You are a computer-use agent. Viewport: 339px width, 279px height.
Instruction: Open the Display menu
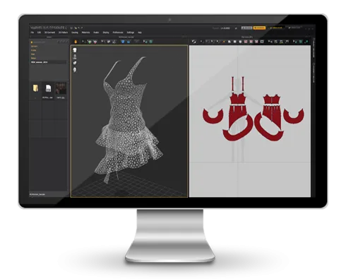106,32
